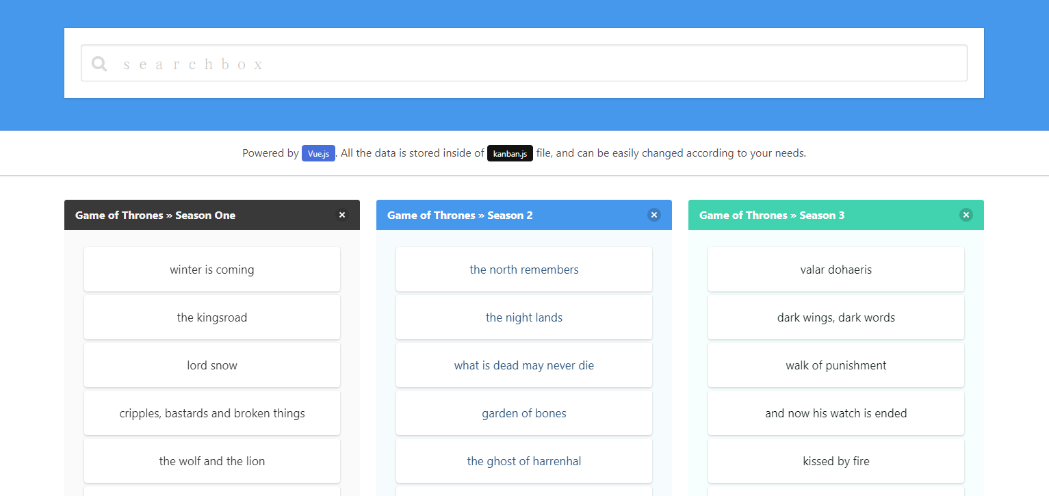Remove the Season 3 column via its x icon
1049x496 pixels.
pos(966,215)
